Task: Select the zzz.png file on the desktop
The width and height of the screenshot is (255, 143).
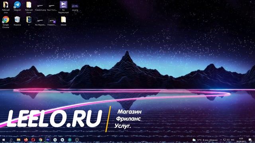Action: point(75,8)
